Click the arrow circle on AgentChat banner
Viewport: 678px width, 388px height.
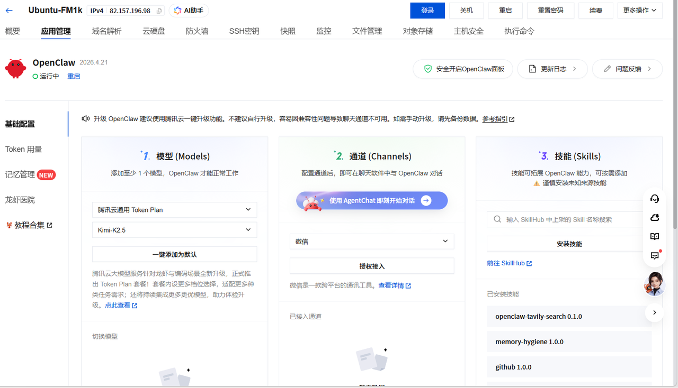pos(426,201)
